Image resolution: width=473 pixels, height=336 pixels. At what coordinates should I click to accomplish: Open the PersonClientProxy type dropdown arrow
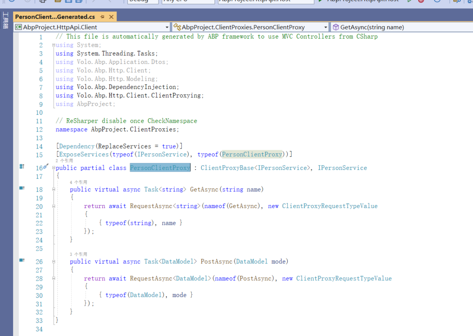(x=325, y=27)
